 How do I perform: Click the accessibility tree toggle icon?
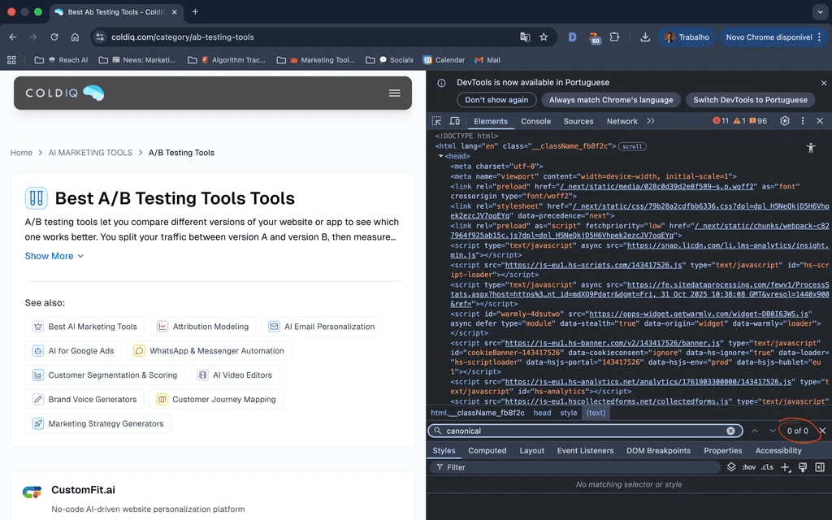tap(810, 148)
